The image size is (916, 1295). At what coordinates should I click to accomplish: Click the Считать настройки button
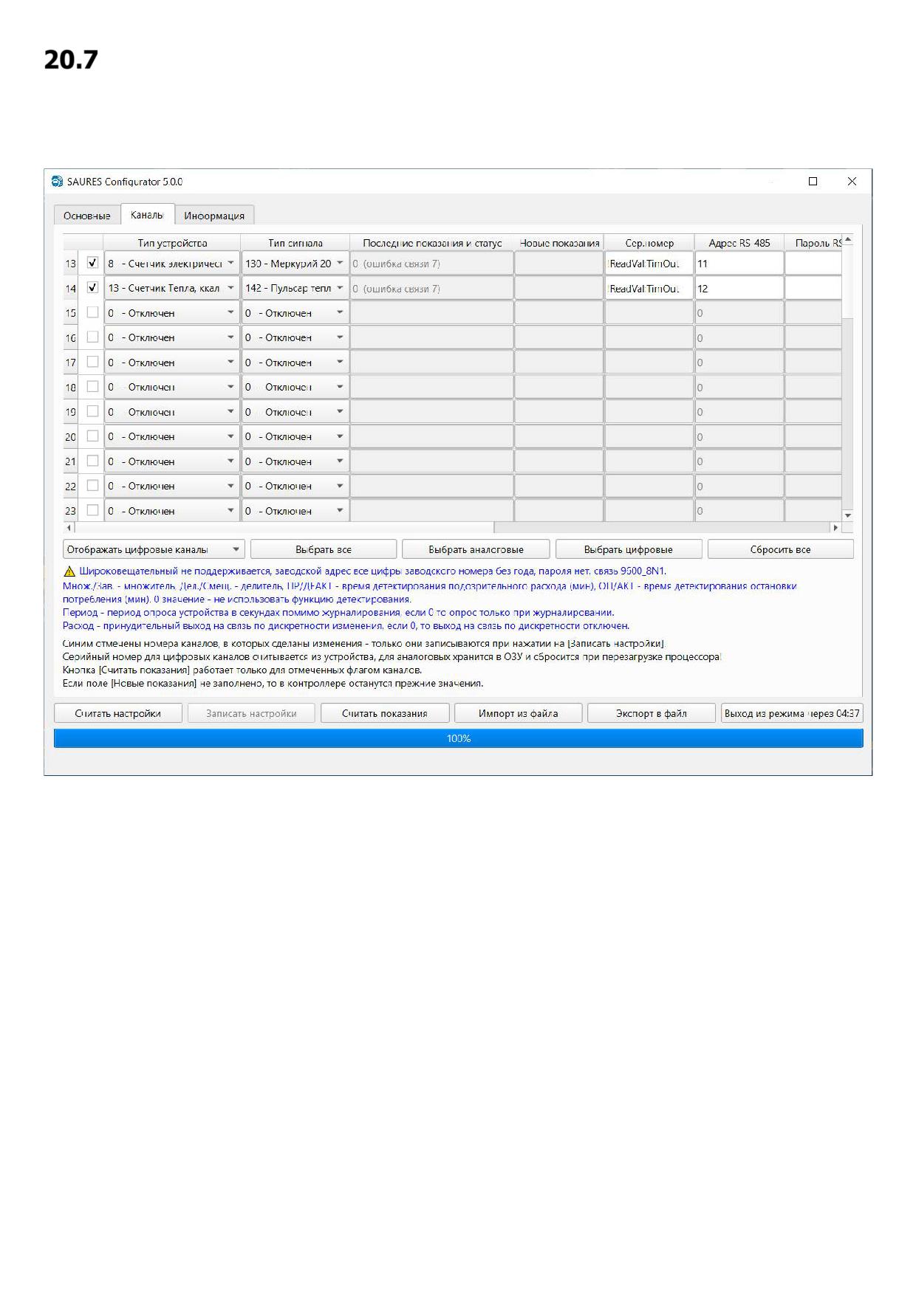118,713
